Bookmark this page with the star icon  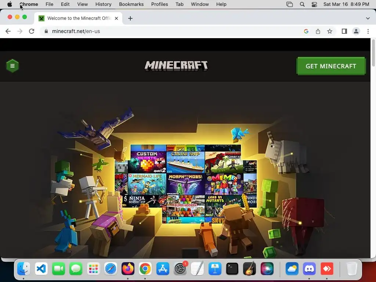coord(330,31)
